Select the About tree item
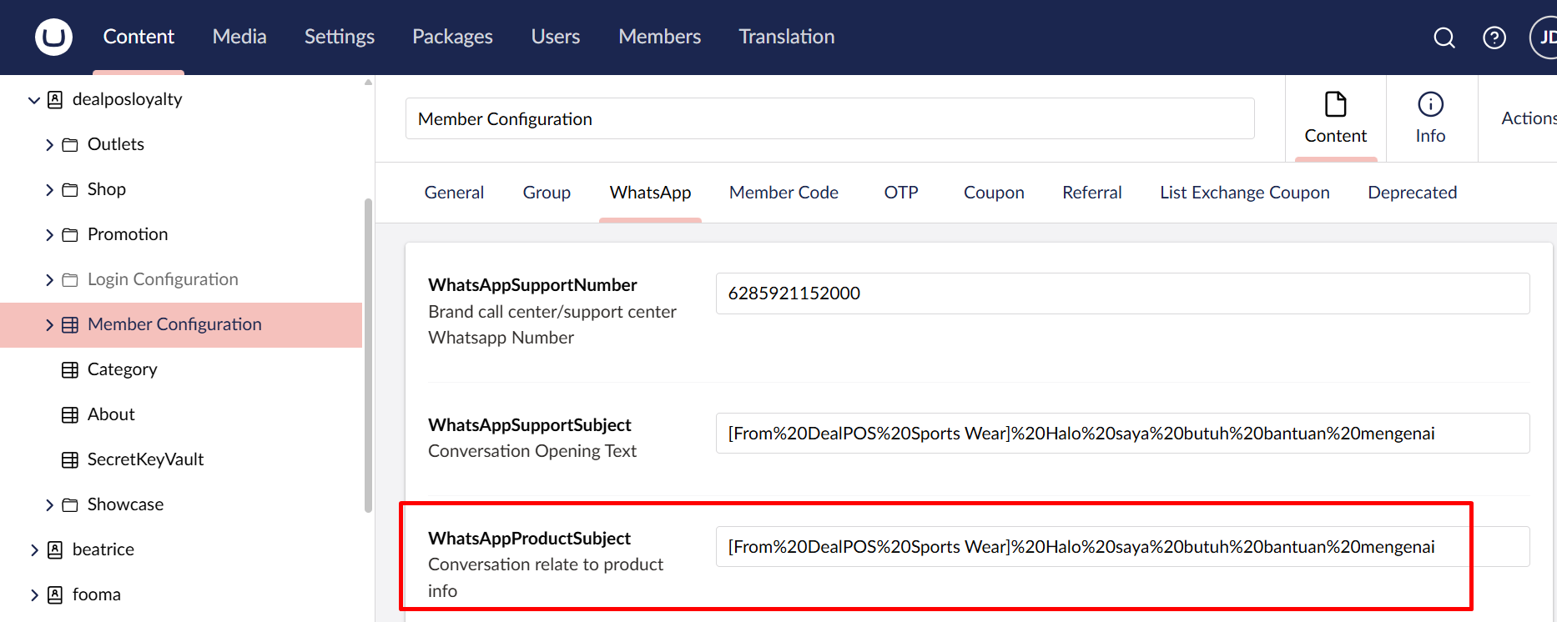 tap(111, 414)
